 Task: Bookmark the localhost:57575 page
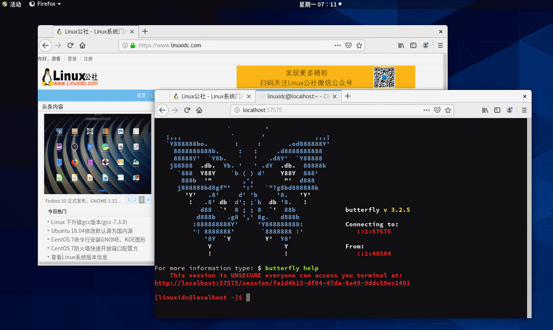tap(448, 110)
